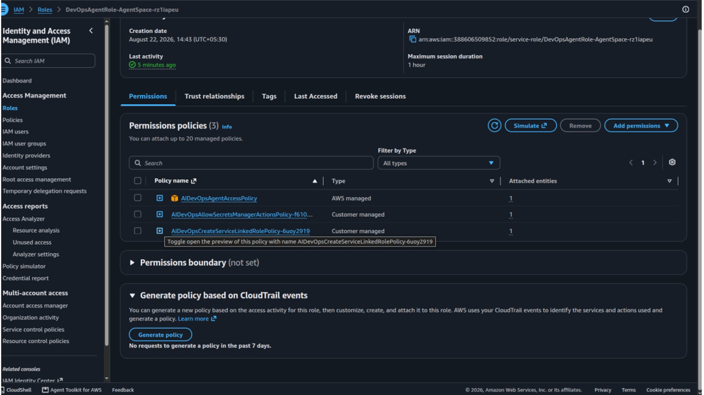Focus the policies Search field
704x395 pixels.
pos(251,163)
